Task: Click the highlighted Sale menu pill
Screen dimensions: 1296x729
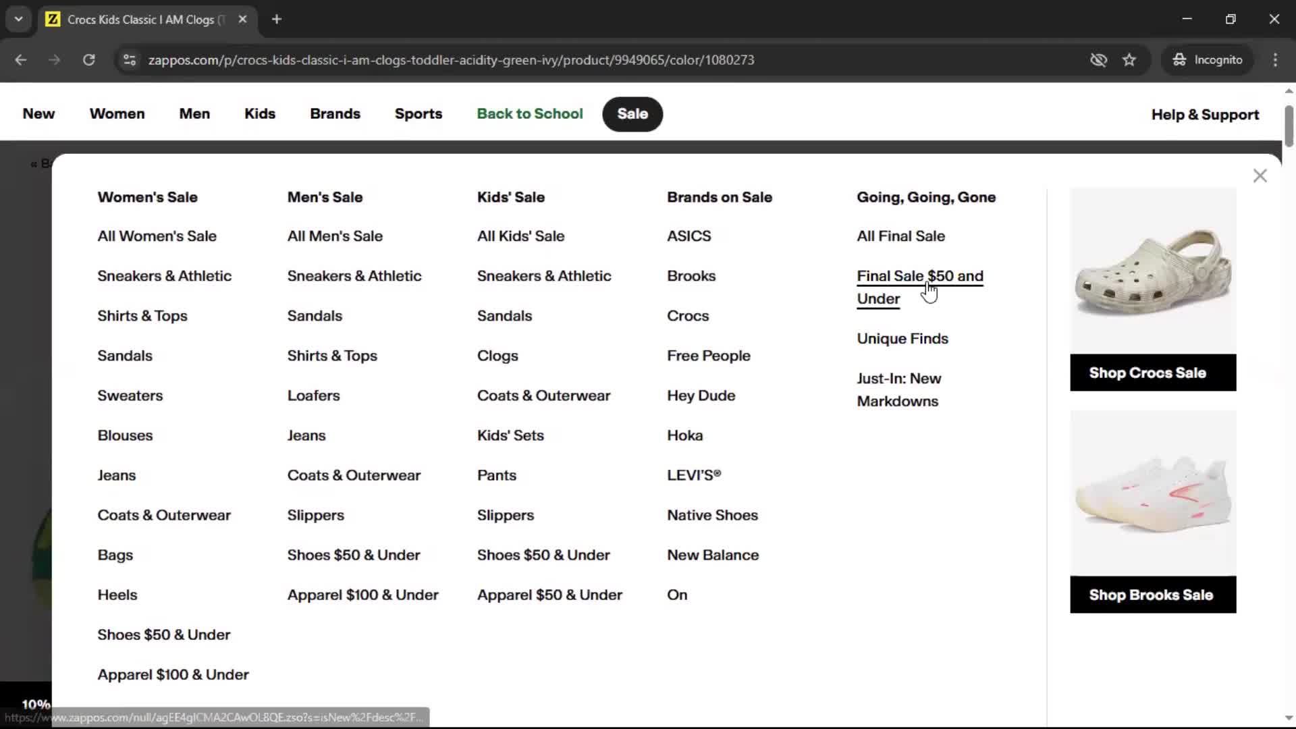Action: click(x=632, y=113)
